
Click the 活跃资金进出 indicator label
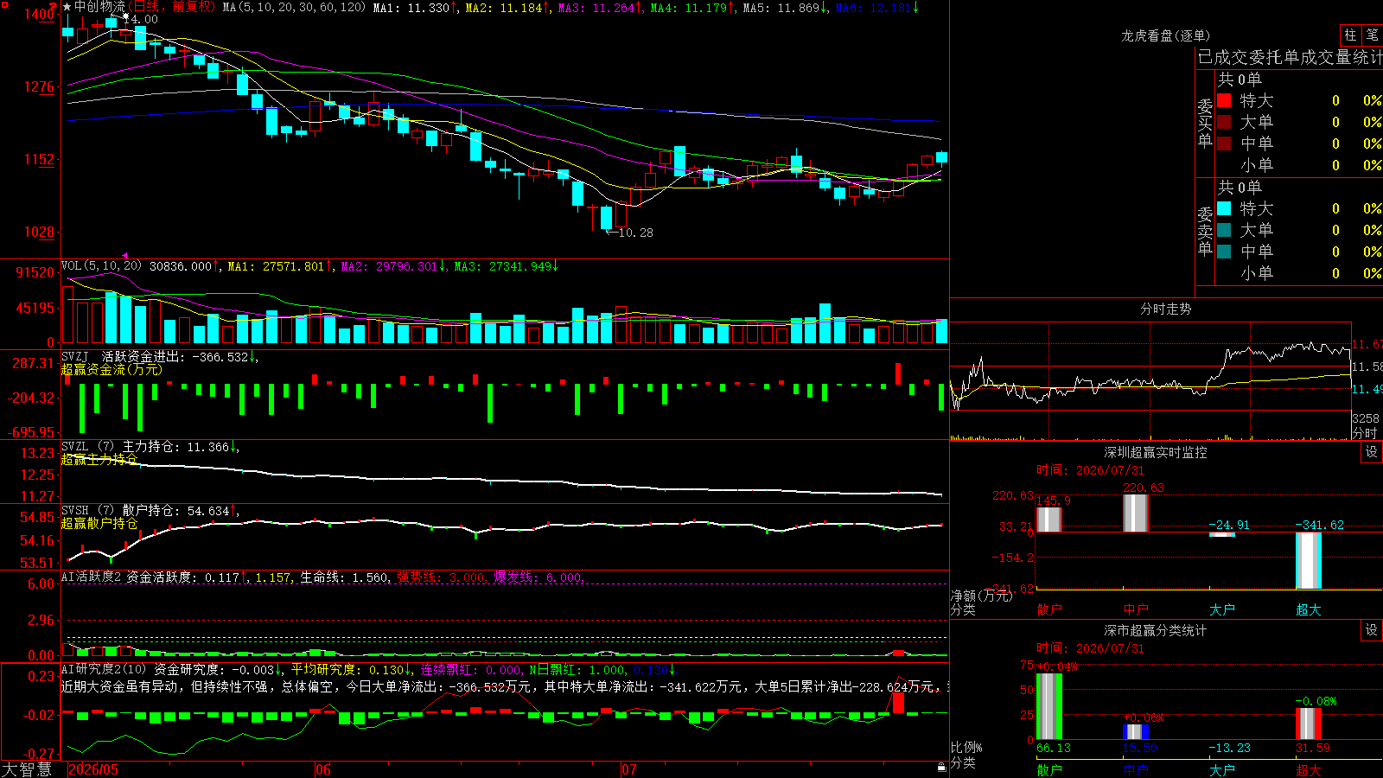pyautogui.click(x=179, y=356)
